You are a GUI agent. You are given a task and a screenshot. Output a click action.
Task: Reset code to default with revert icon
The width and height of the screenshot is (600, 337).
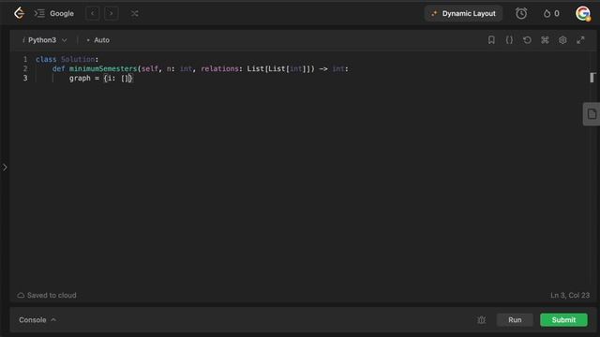click(527, 39)
